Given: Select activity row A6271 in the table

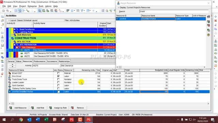Looking at the screenshot, I should [x=61, y=53].
